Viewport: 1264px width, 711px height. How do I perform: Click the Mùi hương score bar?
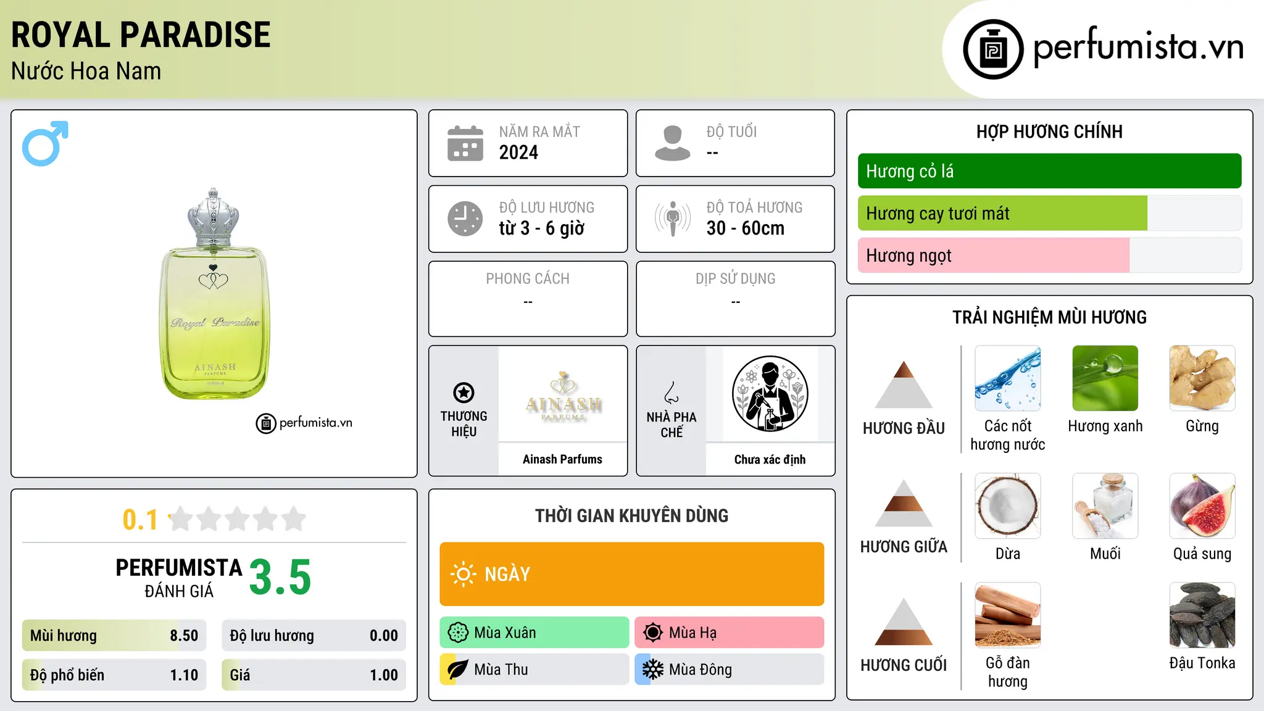pyautogui.click(x=114, y=636)
